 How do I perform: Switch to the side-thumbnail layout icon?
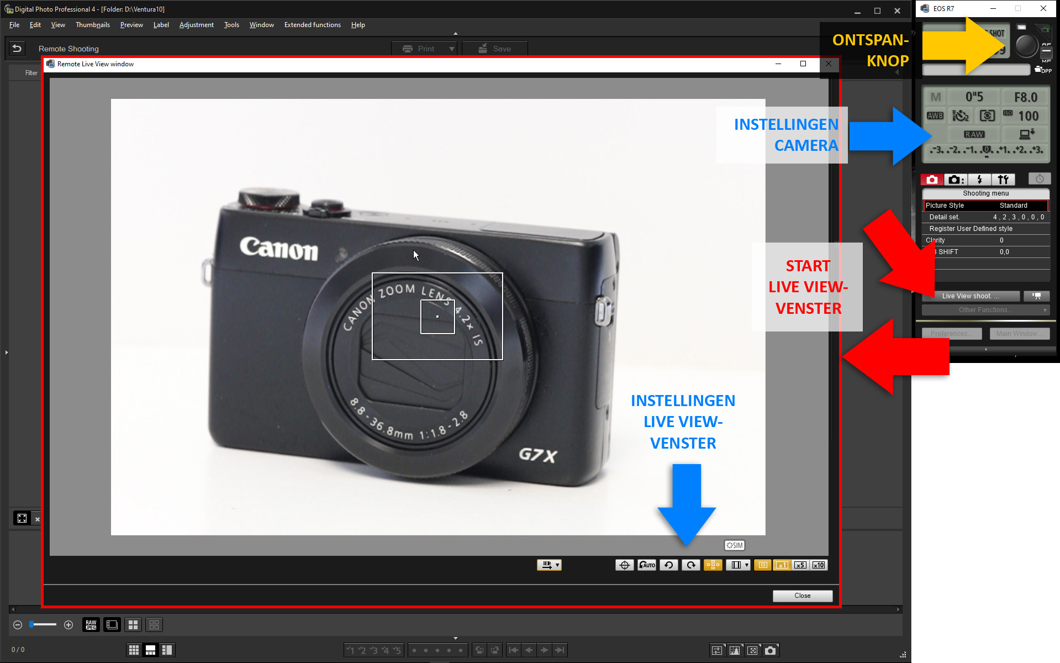click(x=167, y=650)
